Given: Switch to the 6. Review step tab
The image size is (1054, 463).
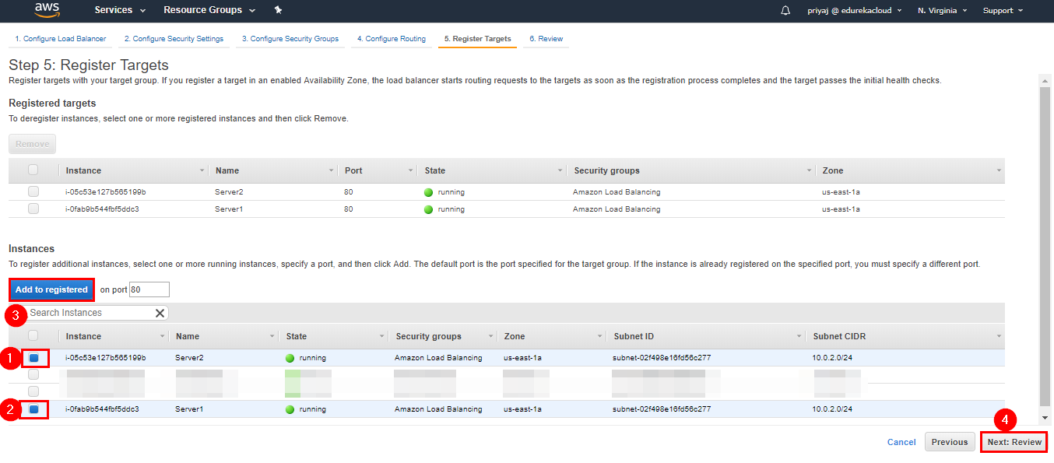Looking at the screenshot, I should [x=545, y=37].
